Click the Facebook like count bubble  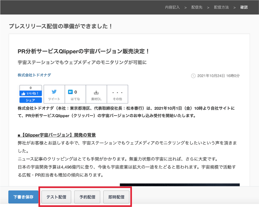pyautogui.click(x=31, y=88)
